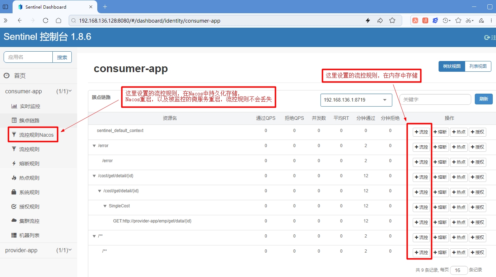Click the 资源名 column header
The image size is (496, 277).
point(170,118)
